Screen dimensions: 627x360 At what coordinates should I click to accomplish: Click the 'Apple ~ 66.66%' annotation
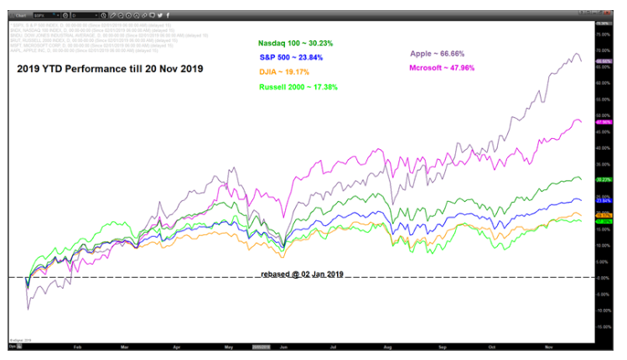[437, 54]
